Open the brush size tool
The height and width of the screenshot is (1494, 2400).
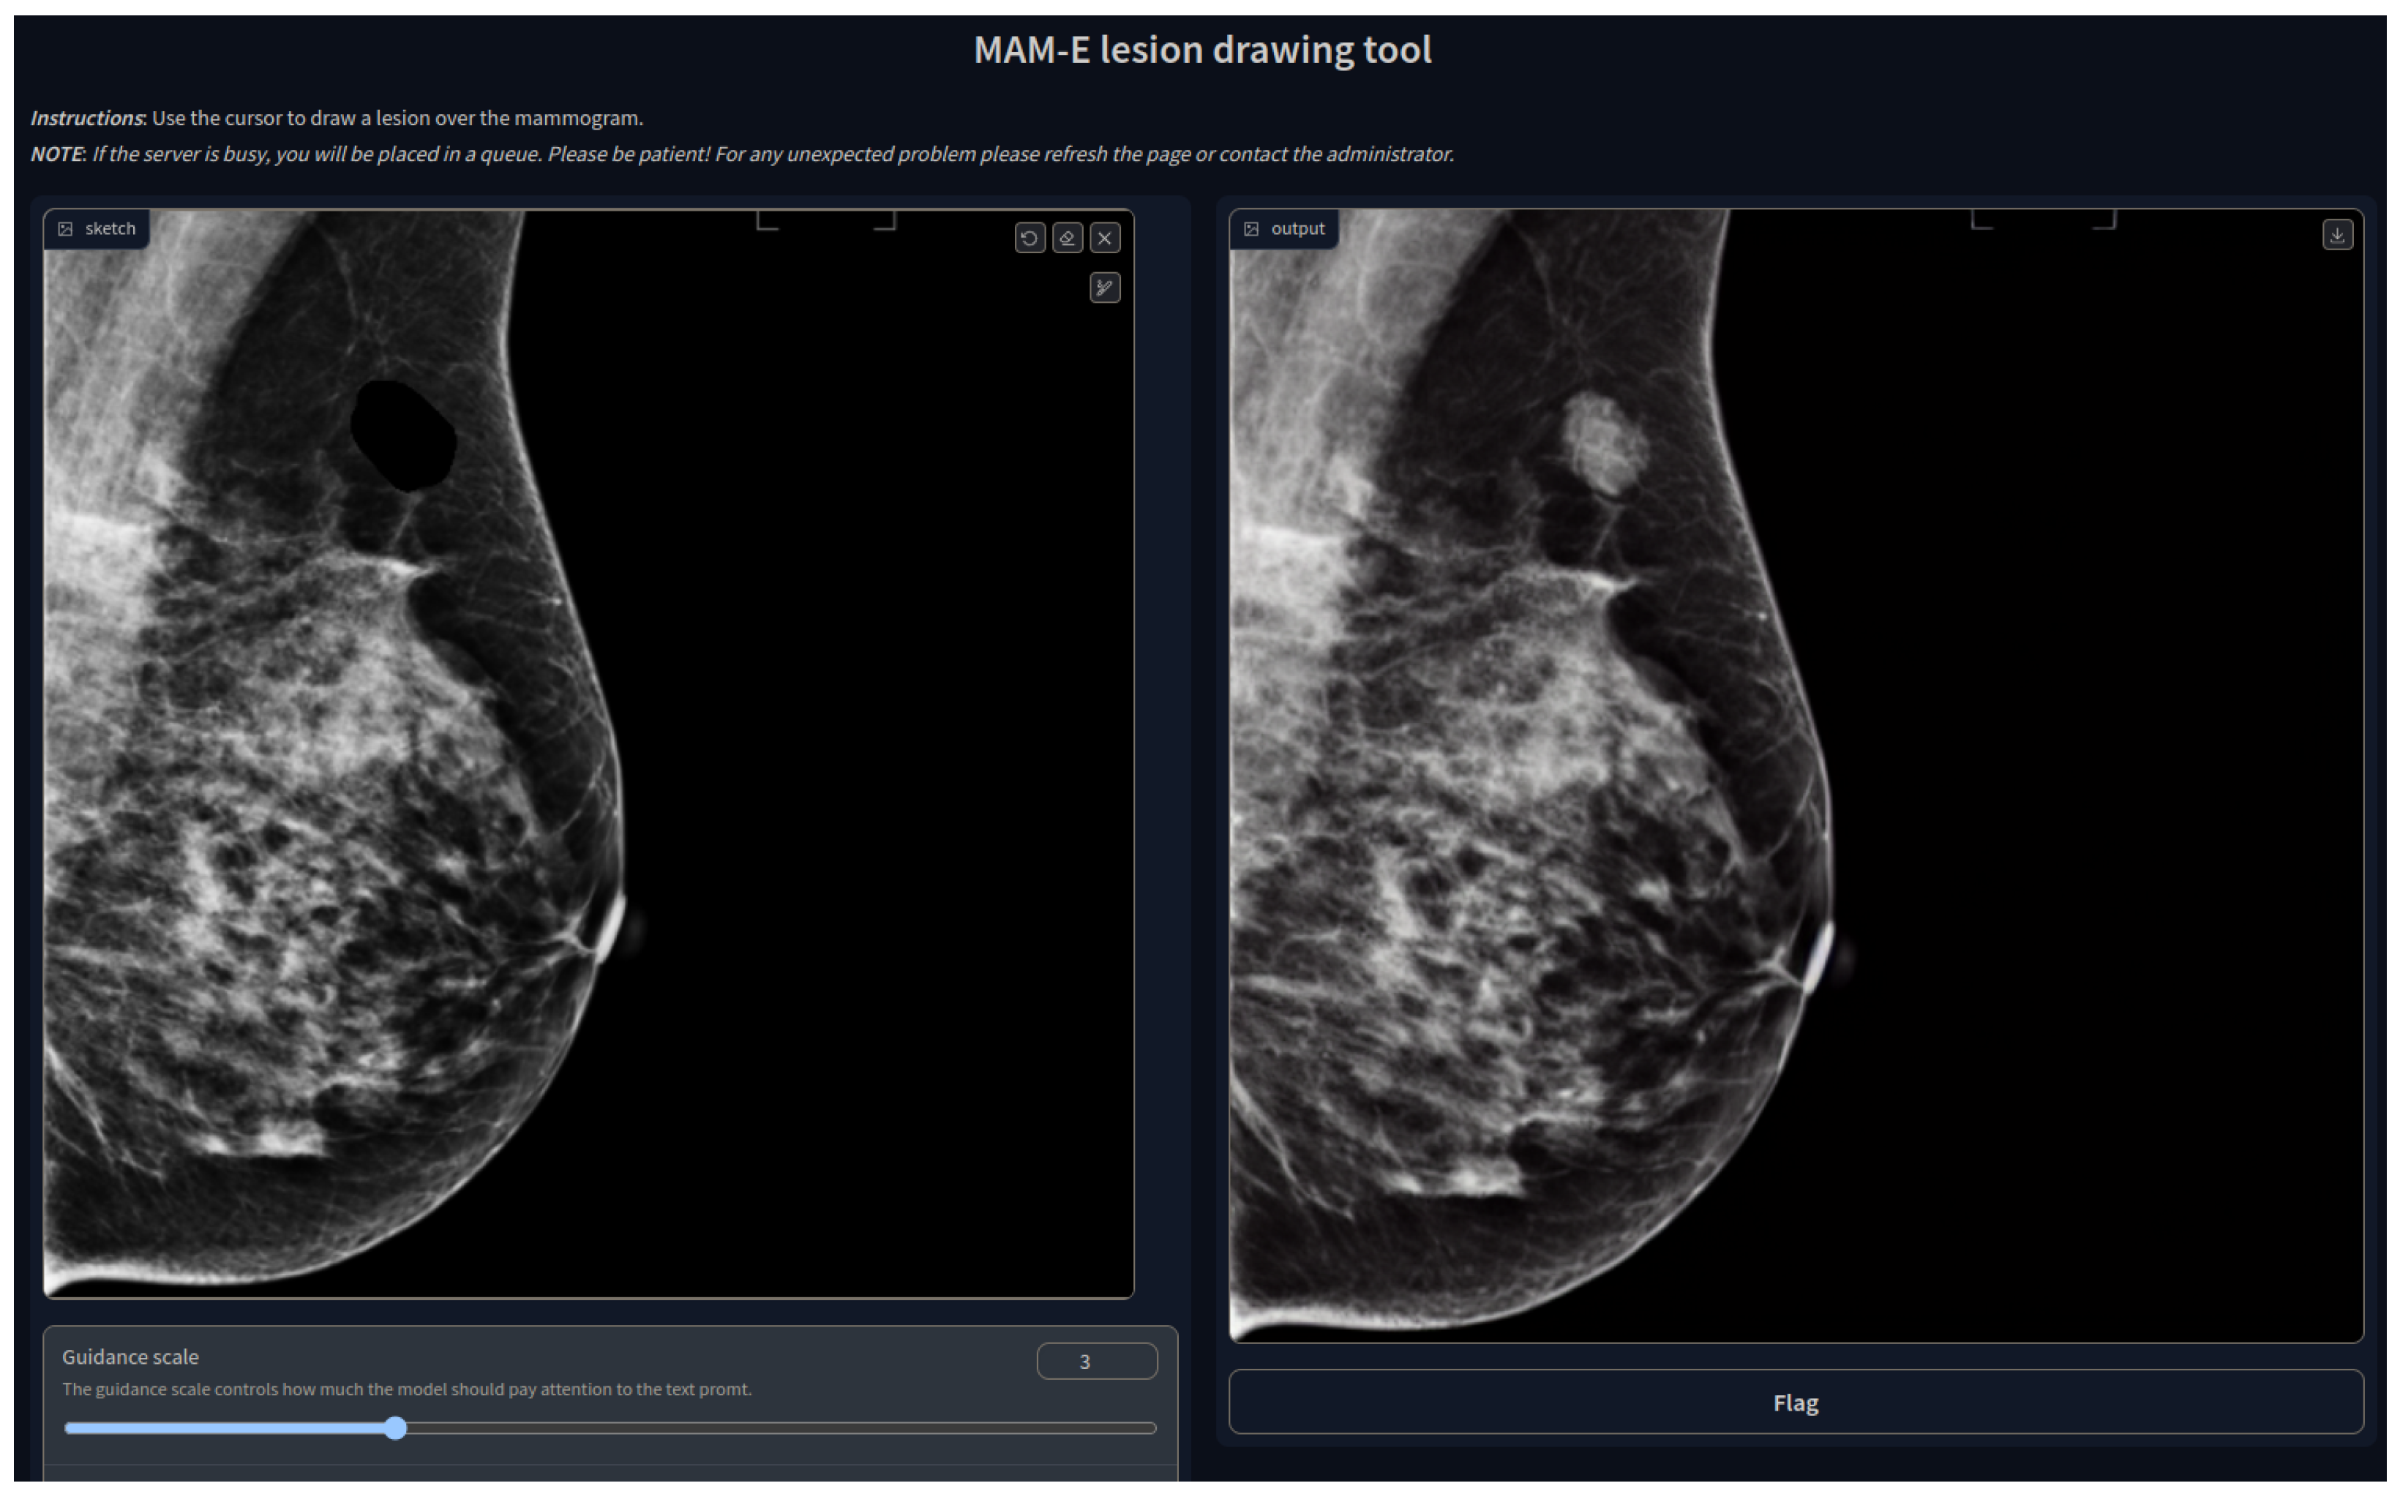[x=1105, y=288]
